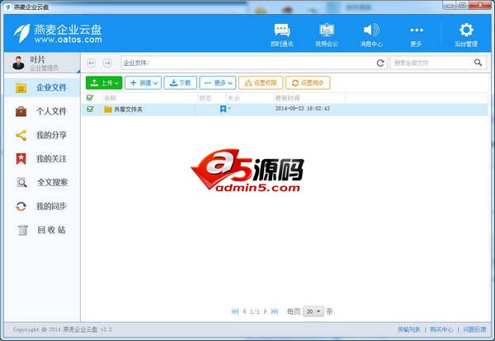Open the per-page count combo box
Screen dimensions: 495x341
[313, 311]
